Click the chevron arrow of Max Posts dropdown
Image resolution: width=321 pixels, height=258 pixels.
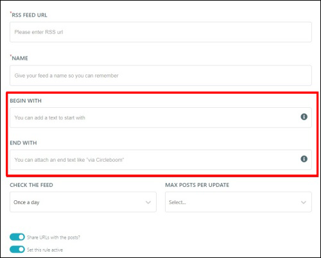click(304, 202)
